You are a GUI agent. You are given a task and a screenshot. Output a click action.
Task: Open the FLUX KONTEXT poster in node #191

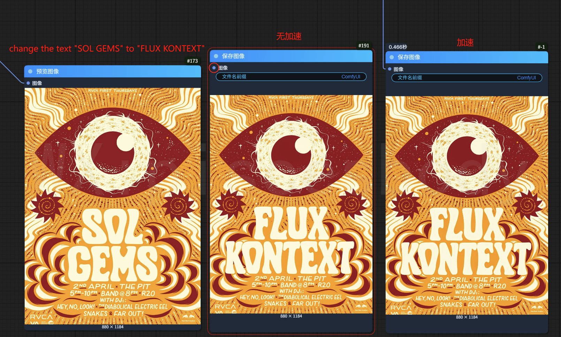(x=291, y=204)
